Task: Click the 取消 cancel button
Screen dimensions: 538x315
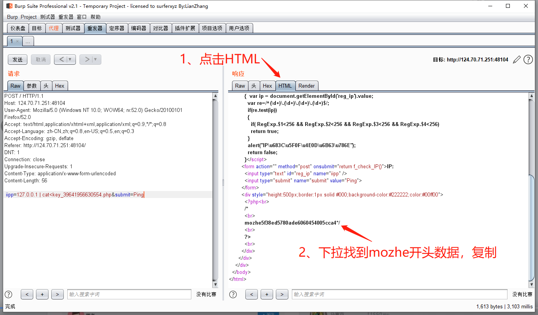Action: [41, 59]
